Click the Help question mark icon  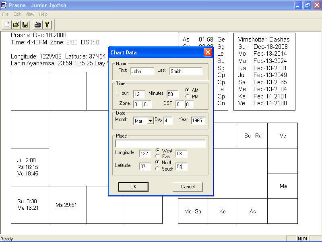coord(47,25)
